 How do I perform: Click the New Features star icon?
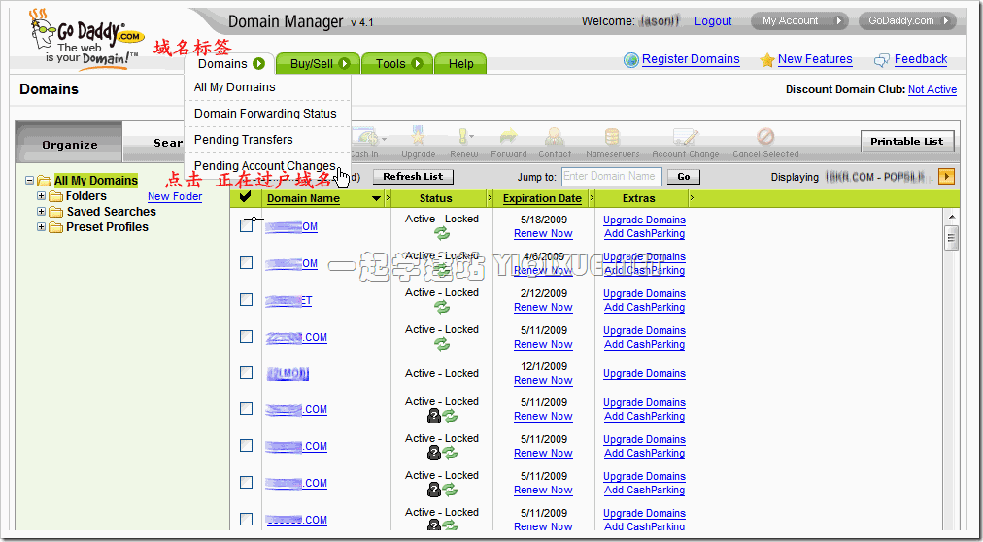point(767,60)
